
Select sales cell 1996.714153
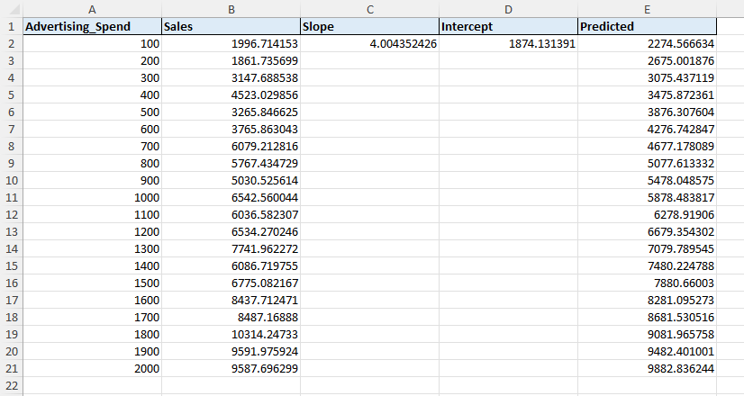click(231, 43)
